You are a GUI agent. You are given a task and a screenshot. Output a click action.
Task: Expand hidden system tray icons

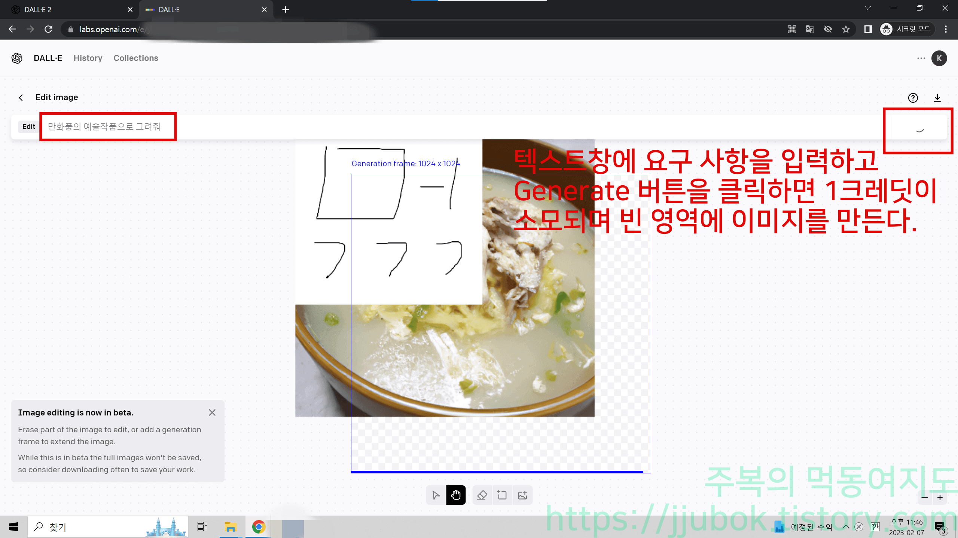click(x=846, y=527)
